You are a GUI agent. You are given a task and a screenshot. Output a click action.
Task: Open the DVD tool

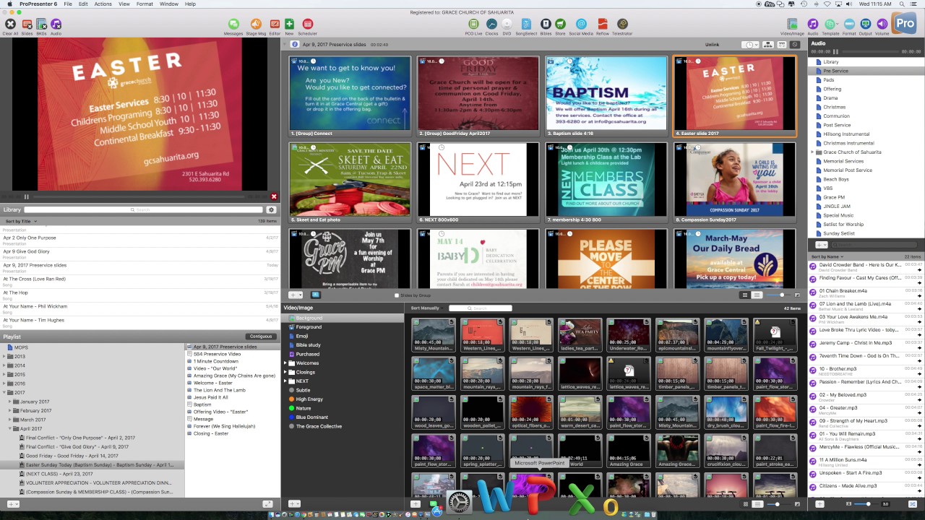pos(507,25)
